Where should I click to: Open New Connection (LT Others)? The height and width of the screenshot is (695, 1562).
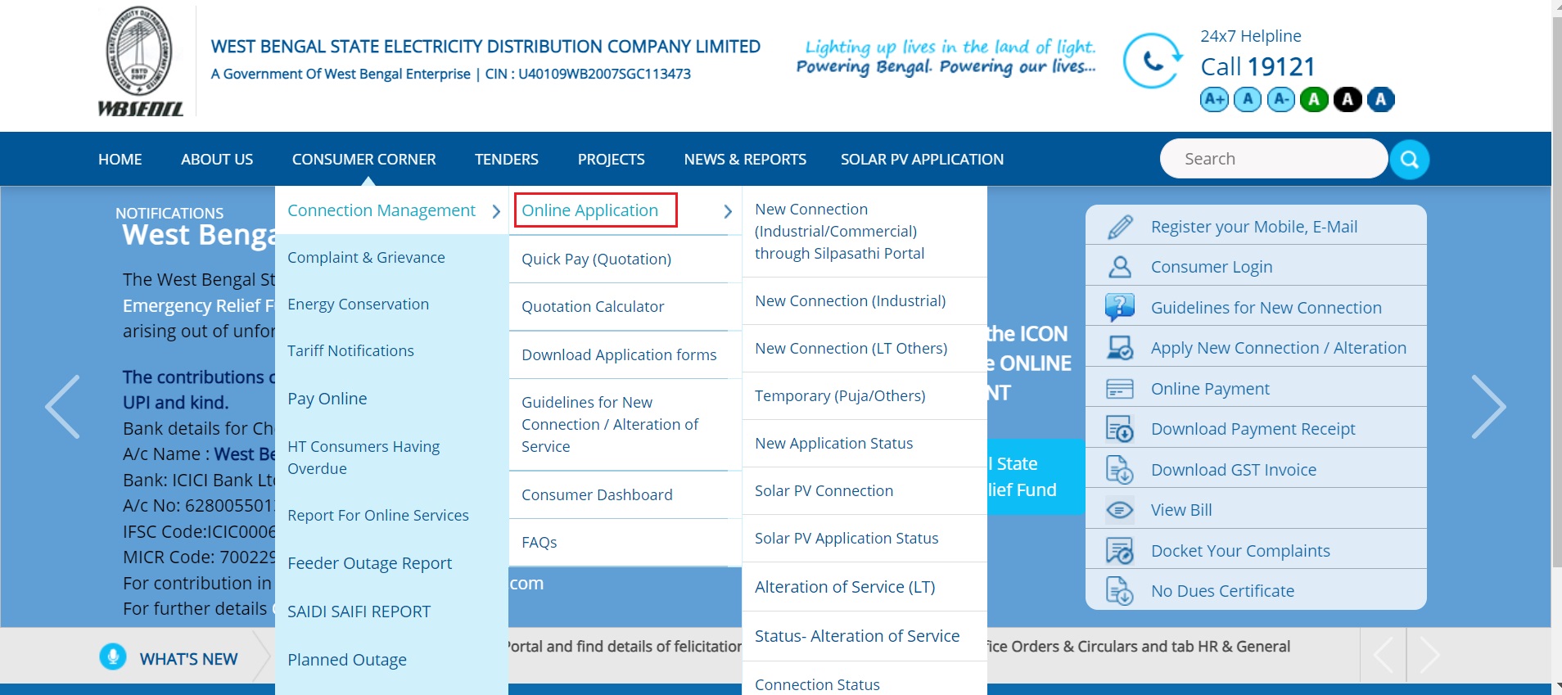(x=851, y=348)
